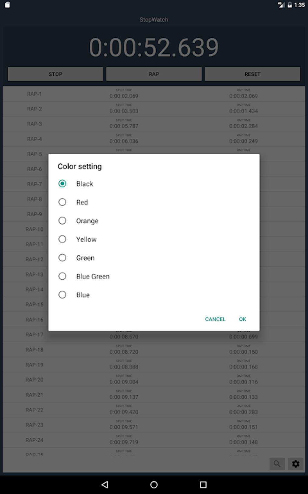Select Orange radio button

(63, 221)
